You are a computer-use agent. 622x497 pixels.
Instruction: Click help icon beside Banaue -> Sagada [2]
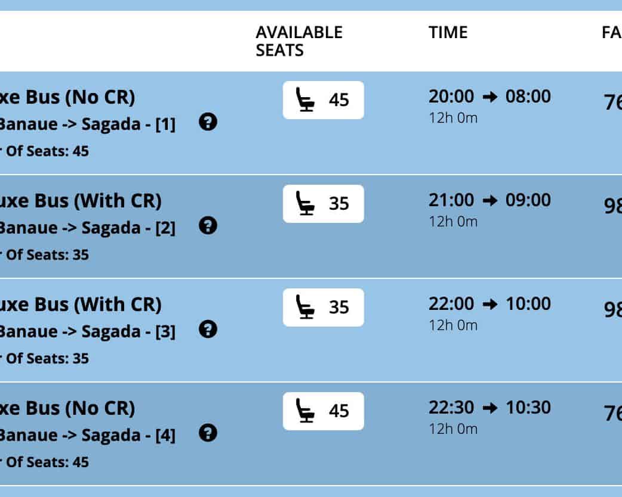[208, 226]
